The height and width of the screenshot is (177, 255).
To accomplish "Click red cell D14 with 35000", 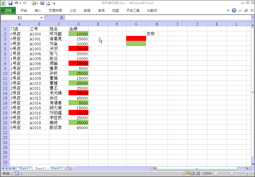I will 78,93.
